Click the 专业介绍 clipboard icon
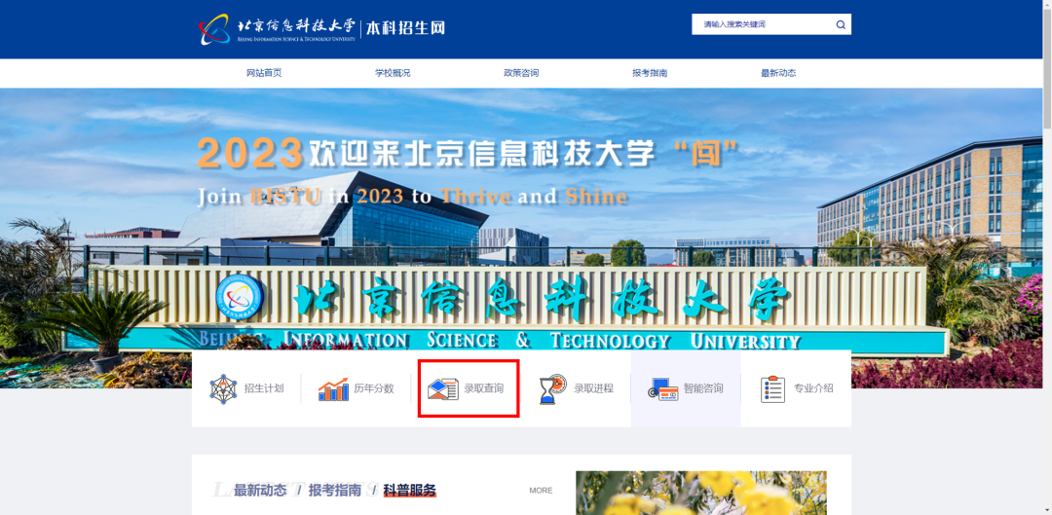 click(x=772, y=389)
